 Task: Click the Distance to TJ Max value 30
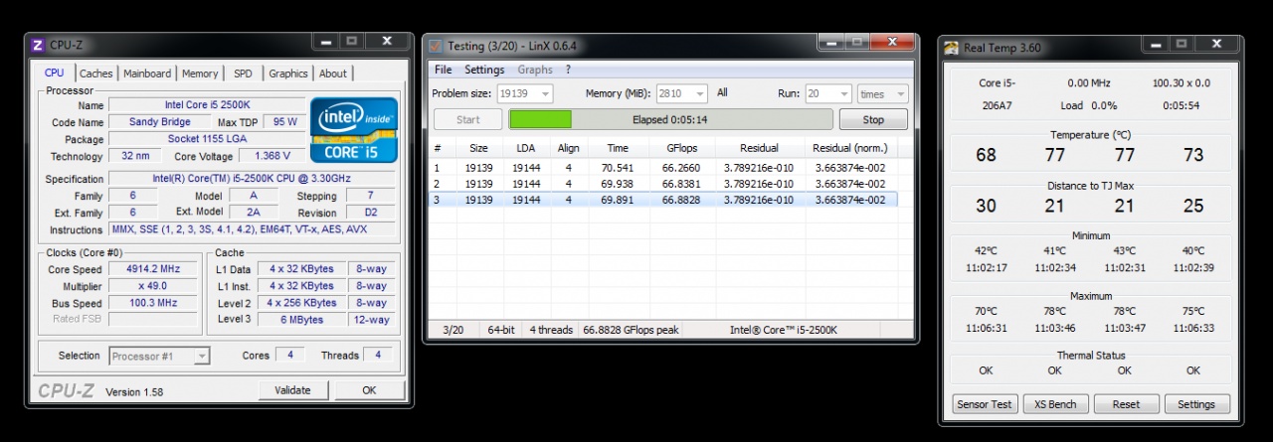[x=986, y=207]
